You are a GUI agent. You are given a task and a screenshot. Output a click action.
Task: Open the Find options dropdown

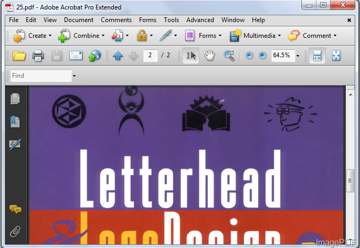click(x=74, y=76)
